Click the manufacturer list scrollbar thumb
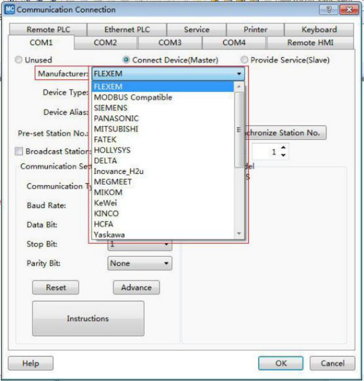The width and height of the screenshot is (364, 381). 239,130
